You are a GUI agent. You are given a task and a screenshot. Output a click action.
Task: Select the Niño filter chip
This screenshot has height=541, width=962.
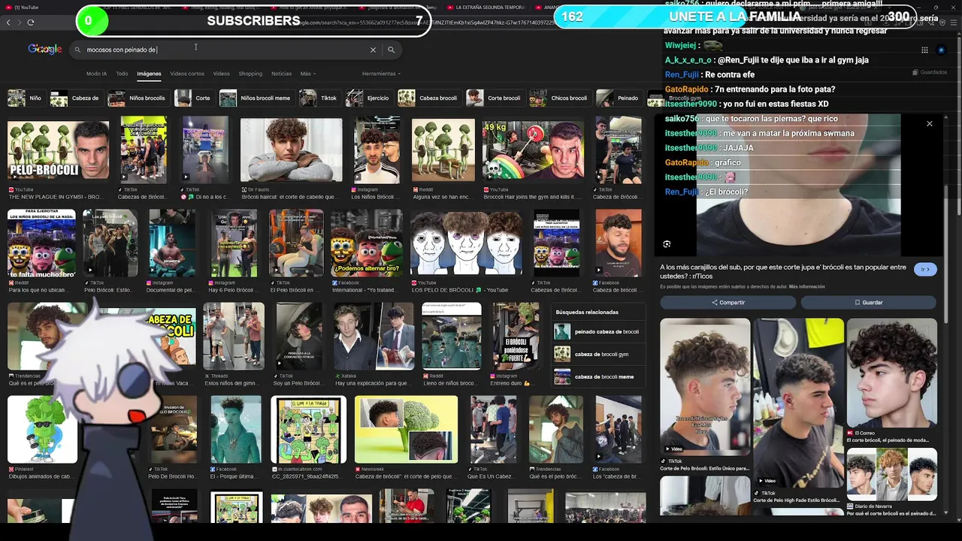click(26, 98)
